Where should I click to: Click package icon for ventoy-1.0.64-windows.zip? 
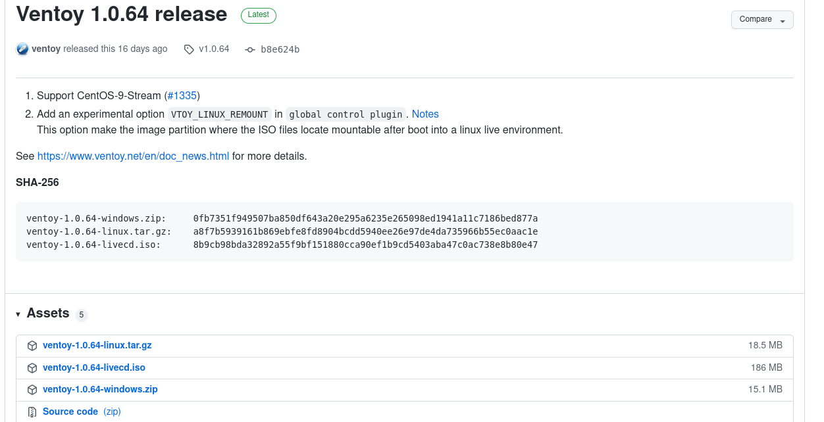tap(32, 390)
